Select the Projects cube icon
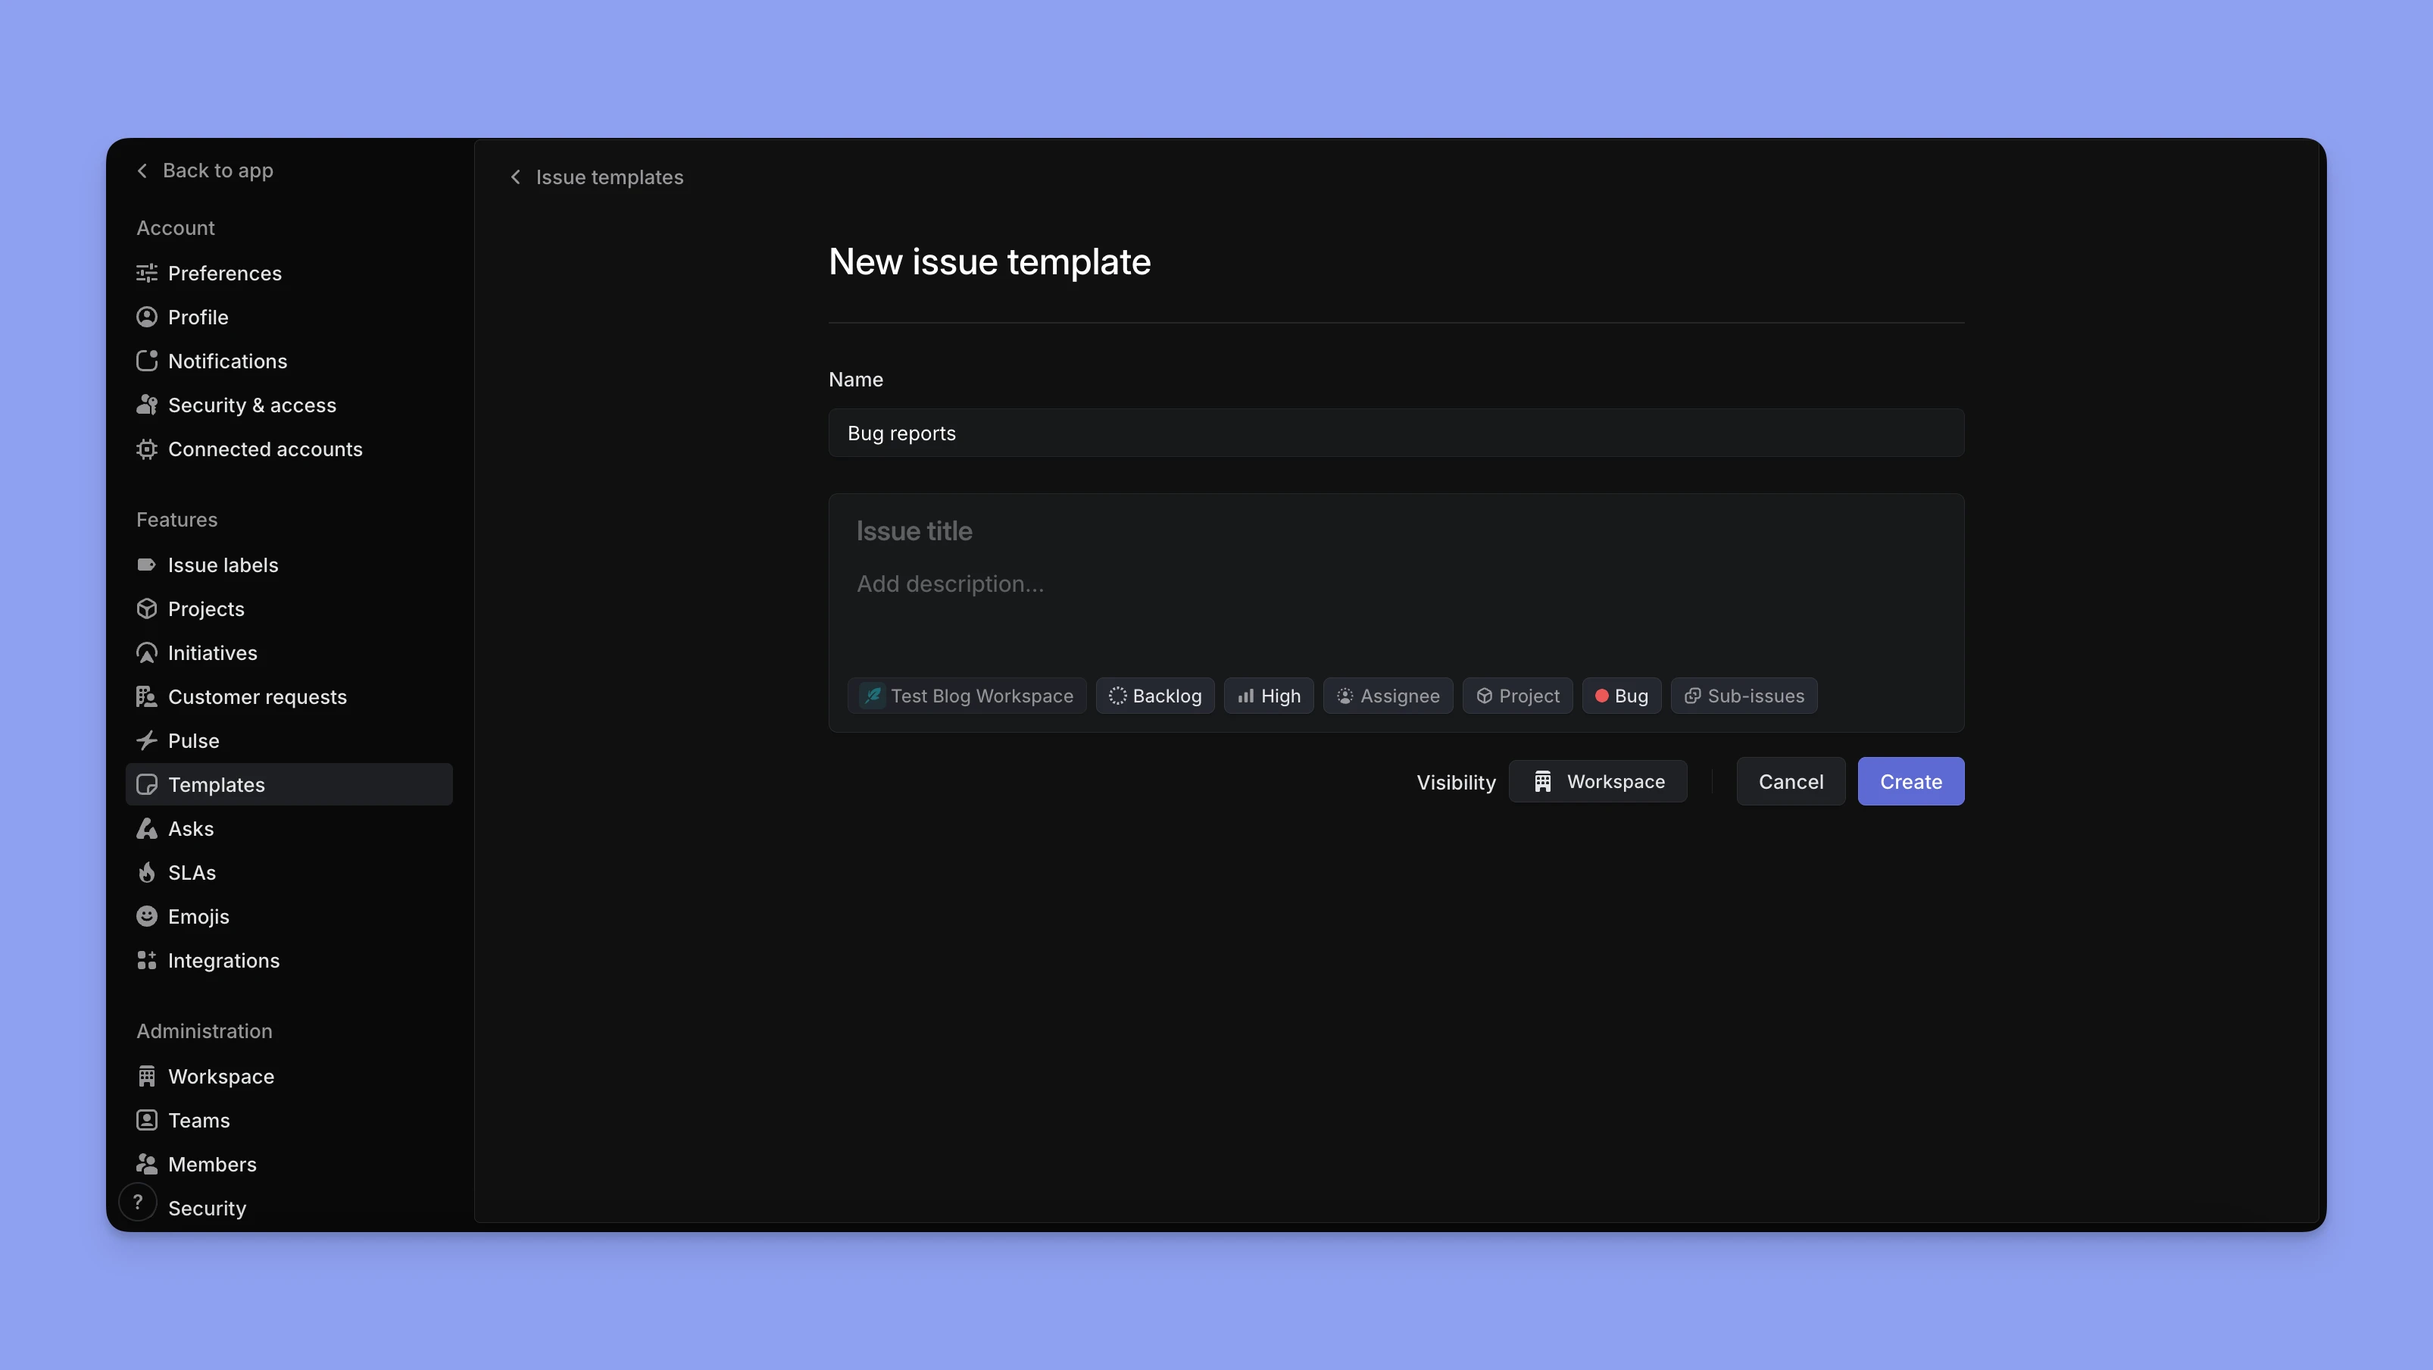2433x1370 pixels. point(148,608)
